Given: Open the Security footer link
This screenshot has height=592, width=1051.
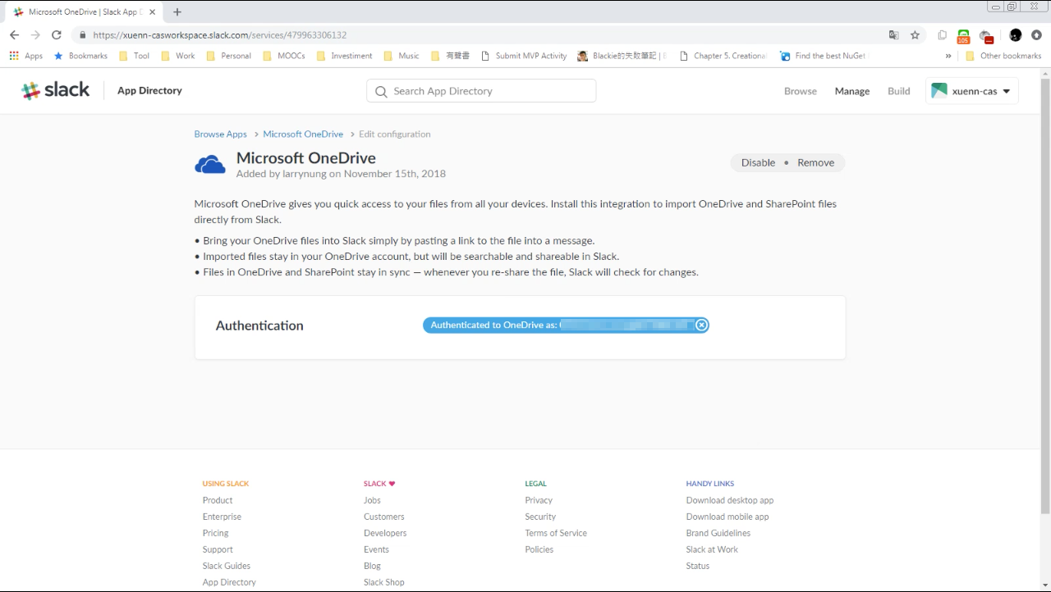Looking at the screenshot, I should 540,517.
